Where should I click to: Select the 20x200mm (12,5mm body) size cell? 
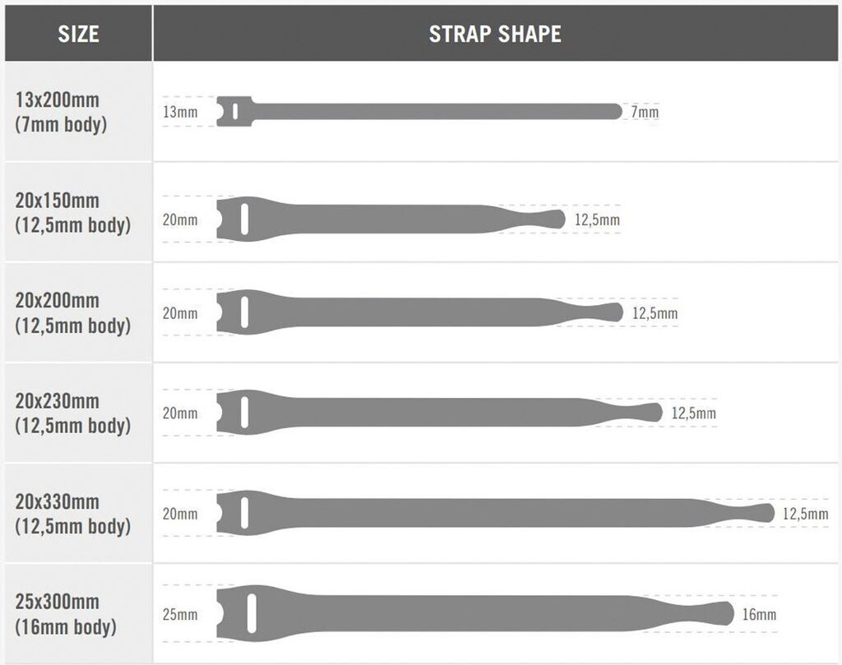pyautogui.click(x=72, y=313)
